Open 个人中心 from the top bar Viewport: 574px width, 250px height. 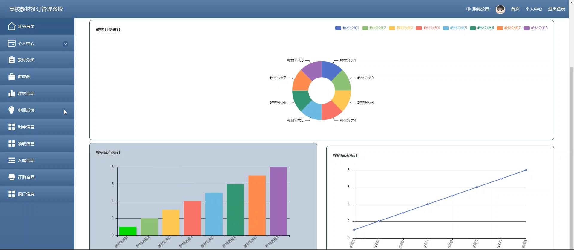point(534,9)
